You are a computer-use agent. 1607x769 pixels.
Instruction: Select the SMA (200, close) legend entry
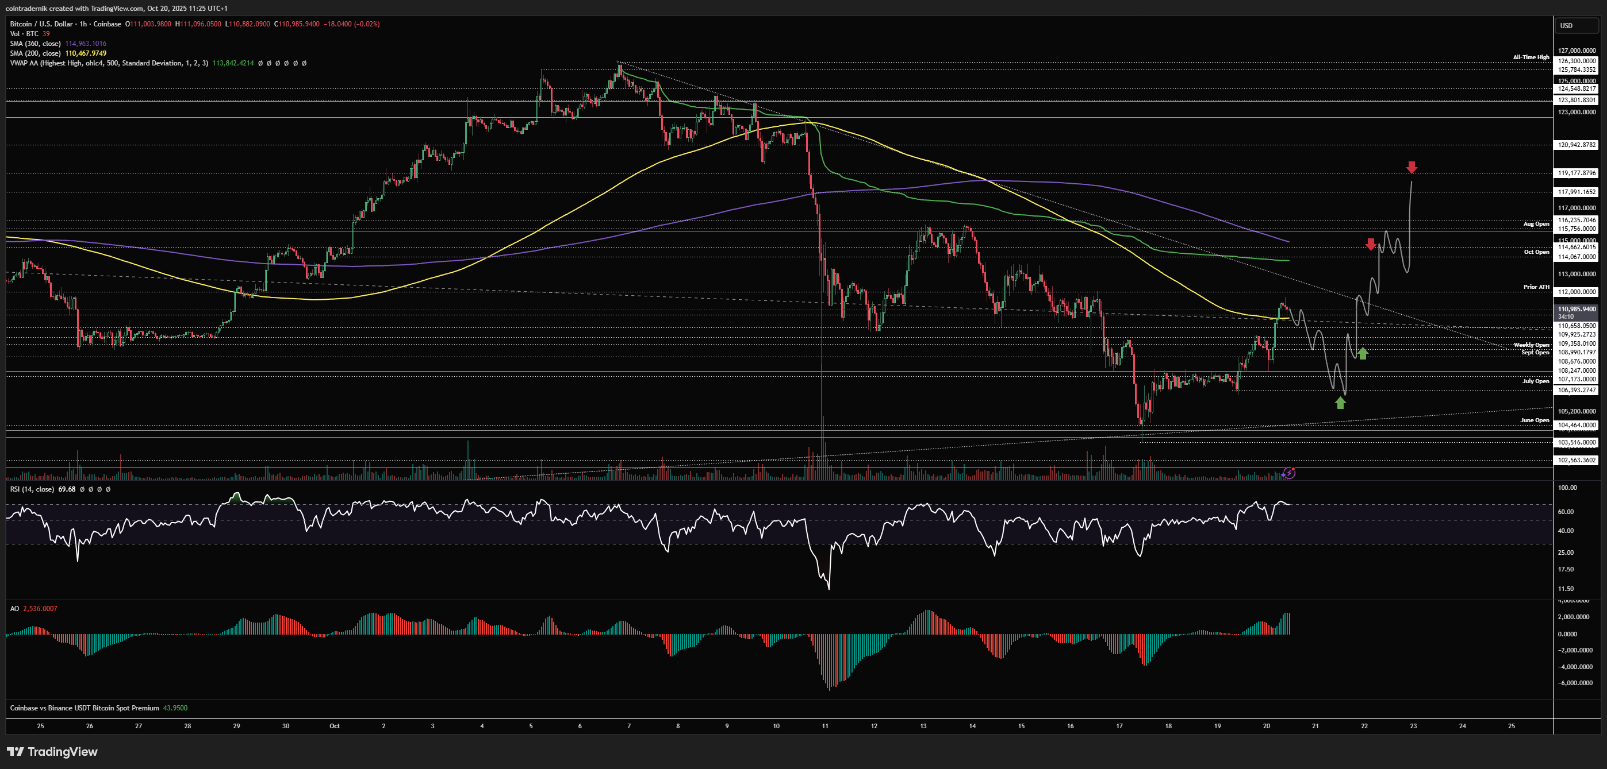36,53
